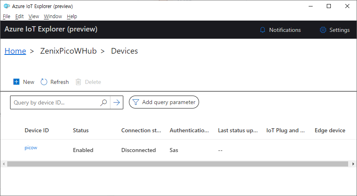The image size is (357, 196).
Task: Click the funnel filter icon
Action: (x=136, y=102)
